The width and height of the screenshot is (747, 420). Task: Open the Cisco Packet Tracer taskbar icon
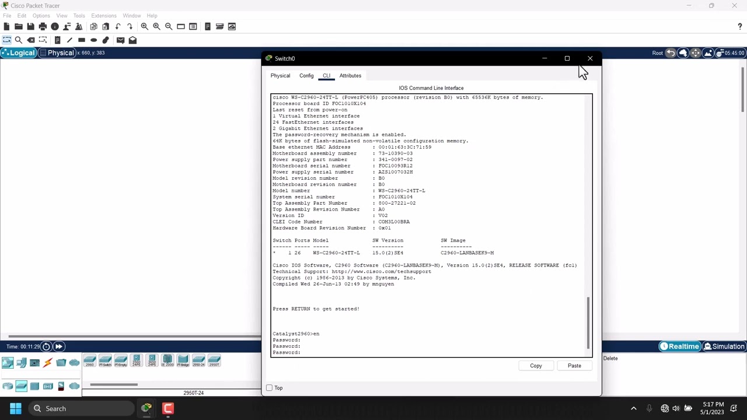click(x=146, y=408)
